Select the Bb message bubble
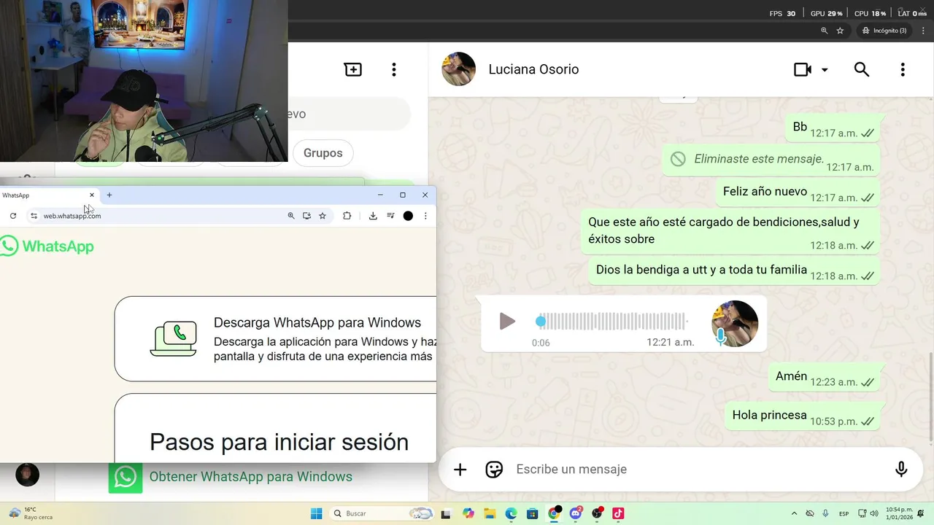Image resolution: width=934 pixels, height=525 pixels. 833,128
